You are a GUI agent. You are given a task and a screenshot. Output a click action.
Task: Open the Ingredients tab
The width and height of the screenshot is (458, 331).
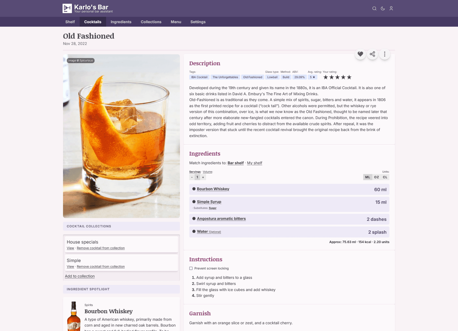pyautogui.click(x=121, y=22)
